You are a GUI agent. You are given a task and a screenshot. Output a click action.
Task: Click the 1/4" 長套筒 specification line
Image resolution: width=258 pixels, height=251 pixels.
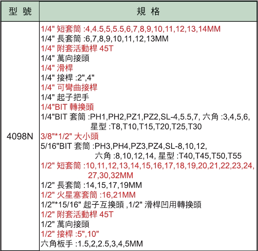tap(104, 39)
